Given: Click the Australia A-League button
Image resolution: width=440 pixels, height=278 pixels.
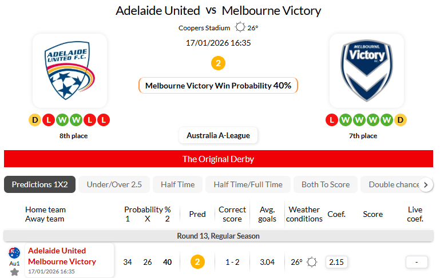Looking at the screenshot, I should point(218,136).
